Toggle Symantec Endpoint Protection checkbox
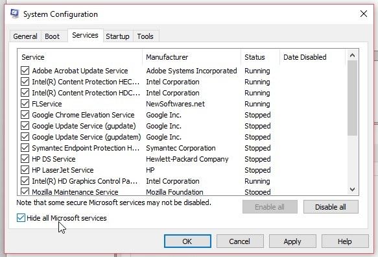The image size is (378, 257). coord(25,148)
